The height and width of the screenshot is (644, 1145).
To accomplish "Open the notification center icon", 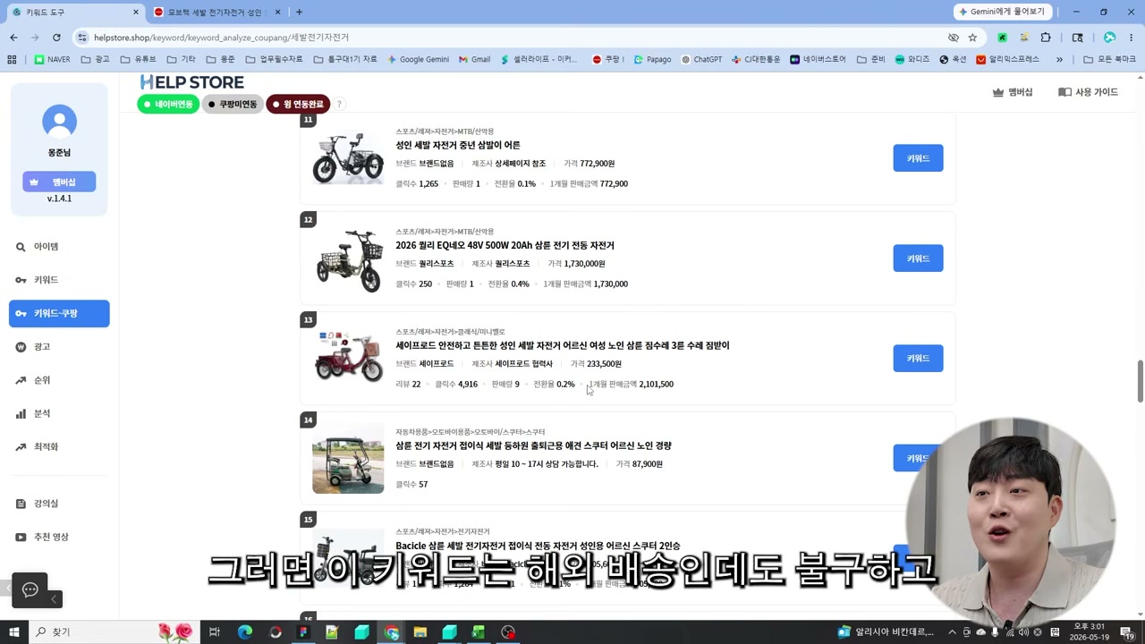I will tap(1126, 631).
